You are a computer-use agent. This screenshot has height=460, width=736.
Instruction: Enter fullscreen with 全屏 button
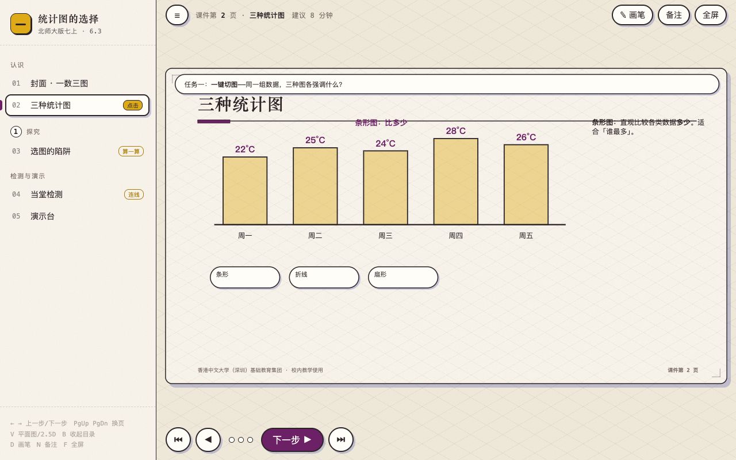point(711,15)
